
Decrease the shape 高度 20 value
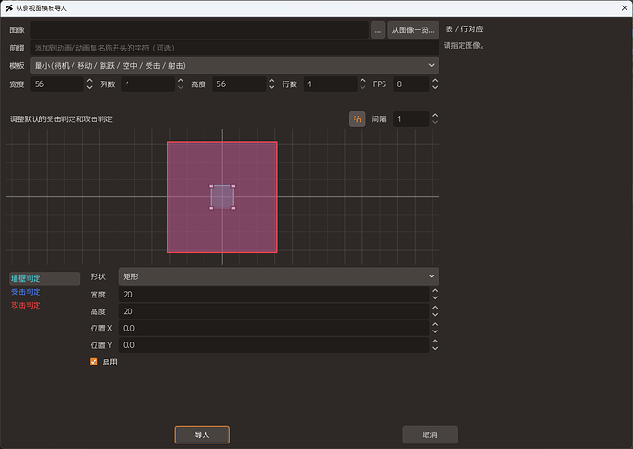click(x=435, y=314)
